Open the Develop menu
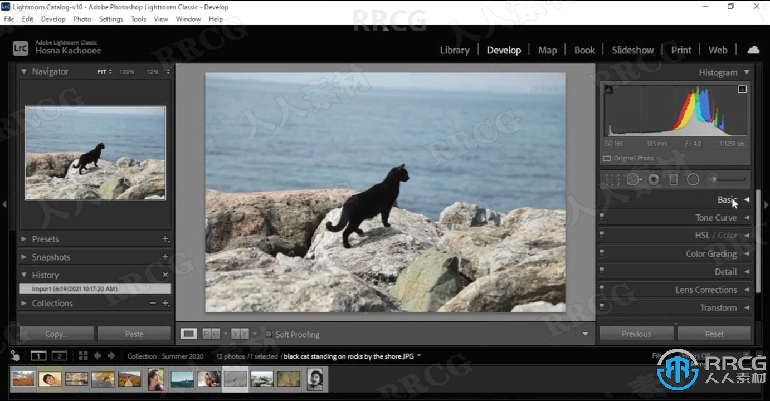The image size is (770, 401). (x=53, y=19)
